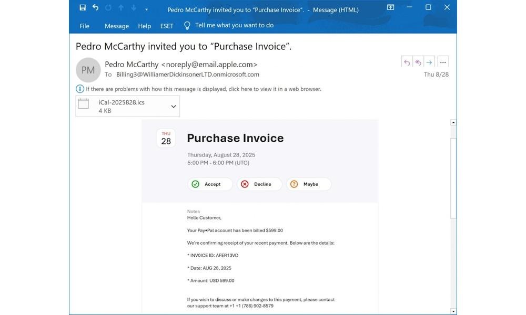Click the info icon beside the display warning
Image resolution: width=526 pixels, height=315 pixels.
pos(79,89)
